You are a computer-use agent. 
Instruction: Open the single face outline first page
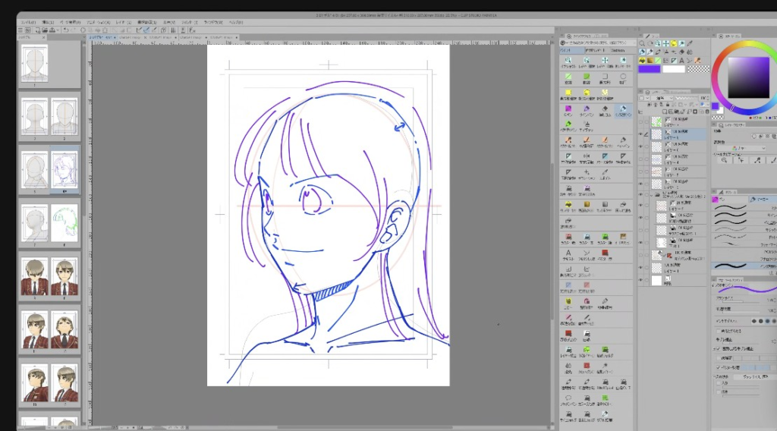click(x=35, y=63)
